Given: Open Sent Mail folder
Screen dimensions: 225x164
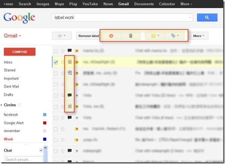Looking at the screenshot, I should tap(11, 86).
